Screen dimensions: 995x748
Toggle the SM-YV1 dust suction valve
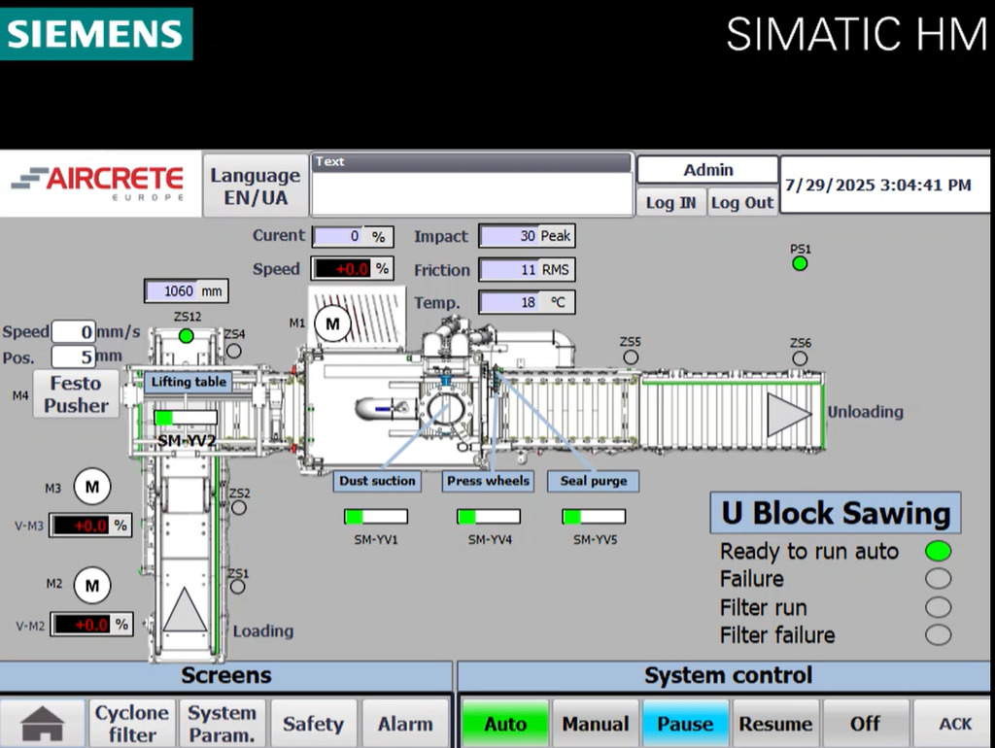click(x=376, y=517)
